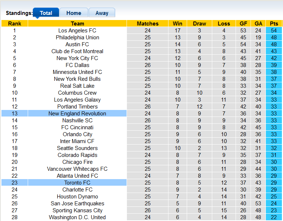283x221 pixels.
Task: Open the Home standings tab
Action: click(x=74, y=13)
